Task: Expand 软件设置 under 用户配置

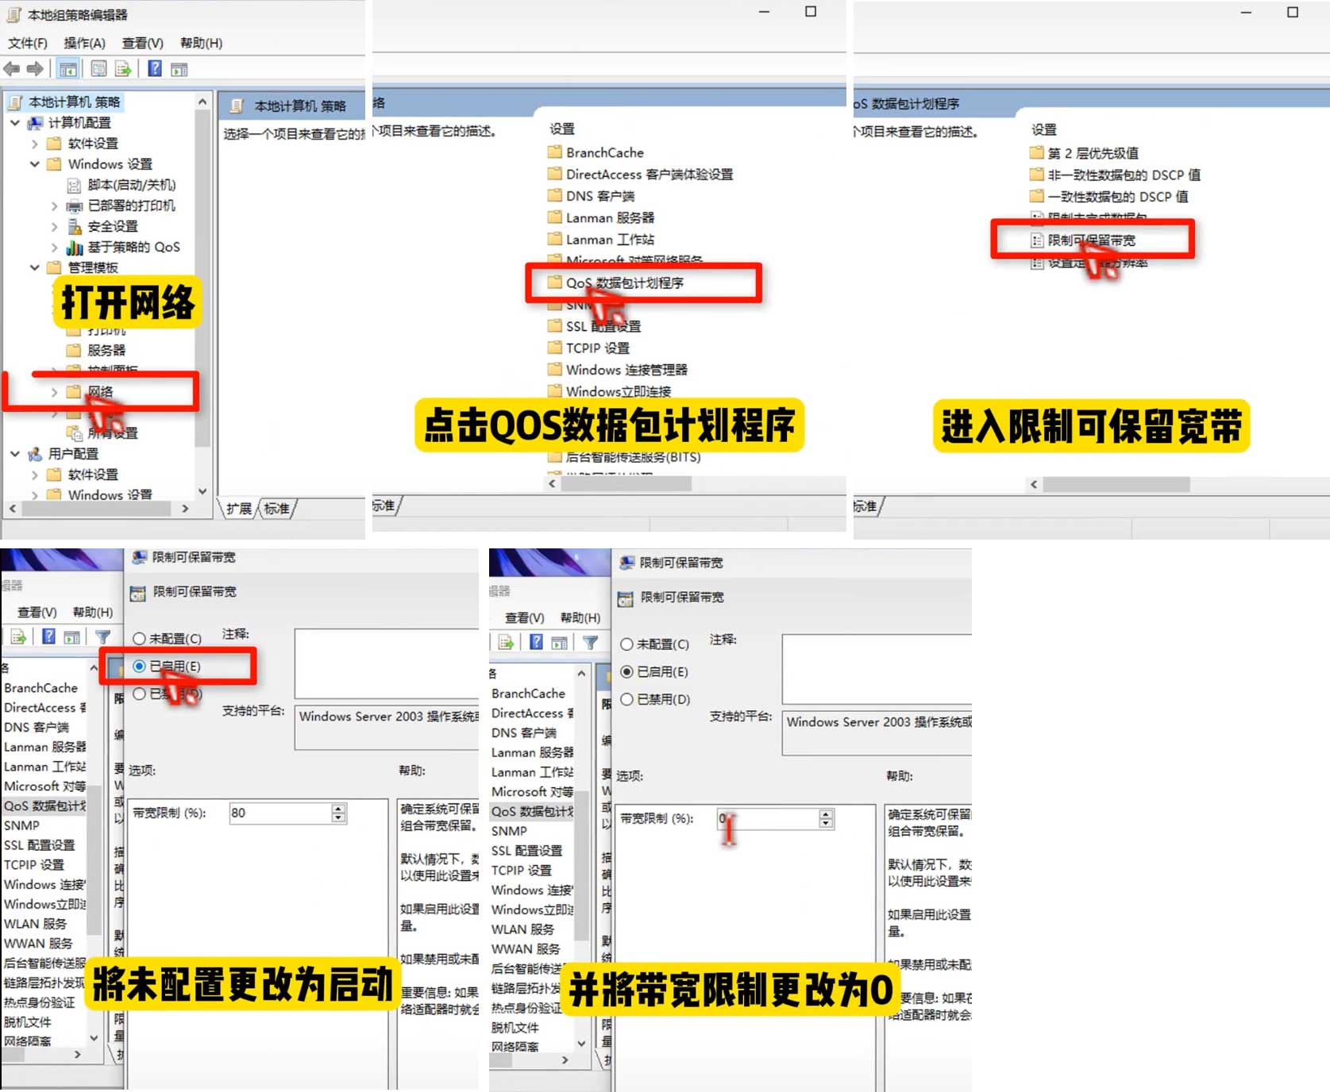Action: pyautogui.click(x=35, y=475)
